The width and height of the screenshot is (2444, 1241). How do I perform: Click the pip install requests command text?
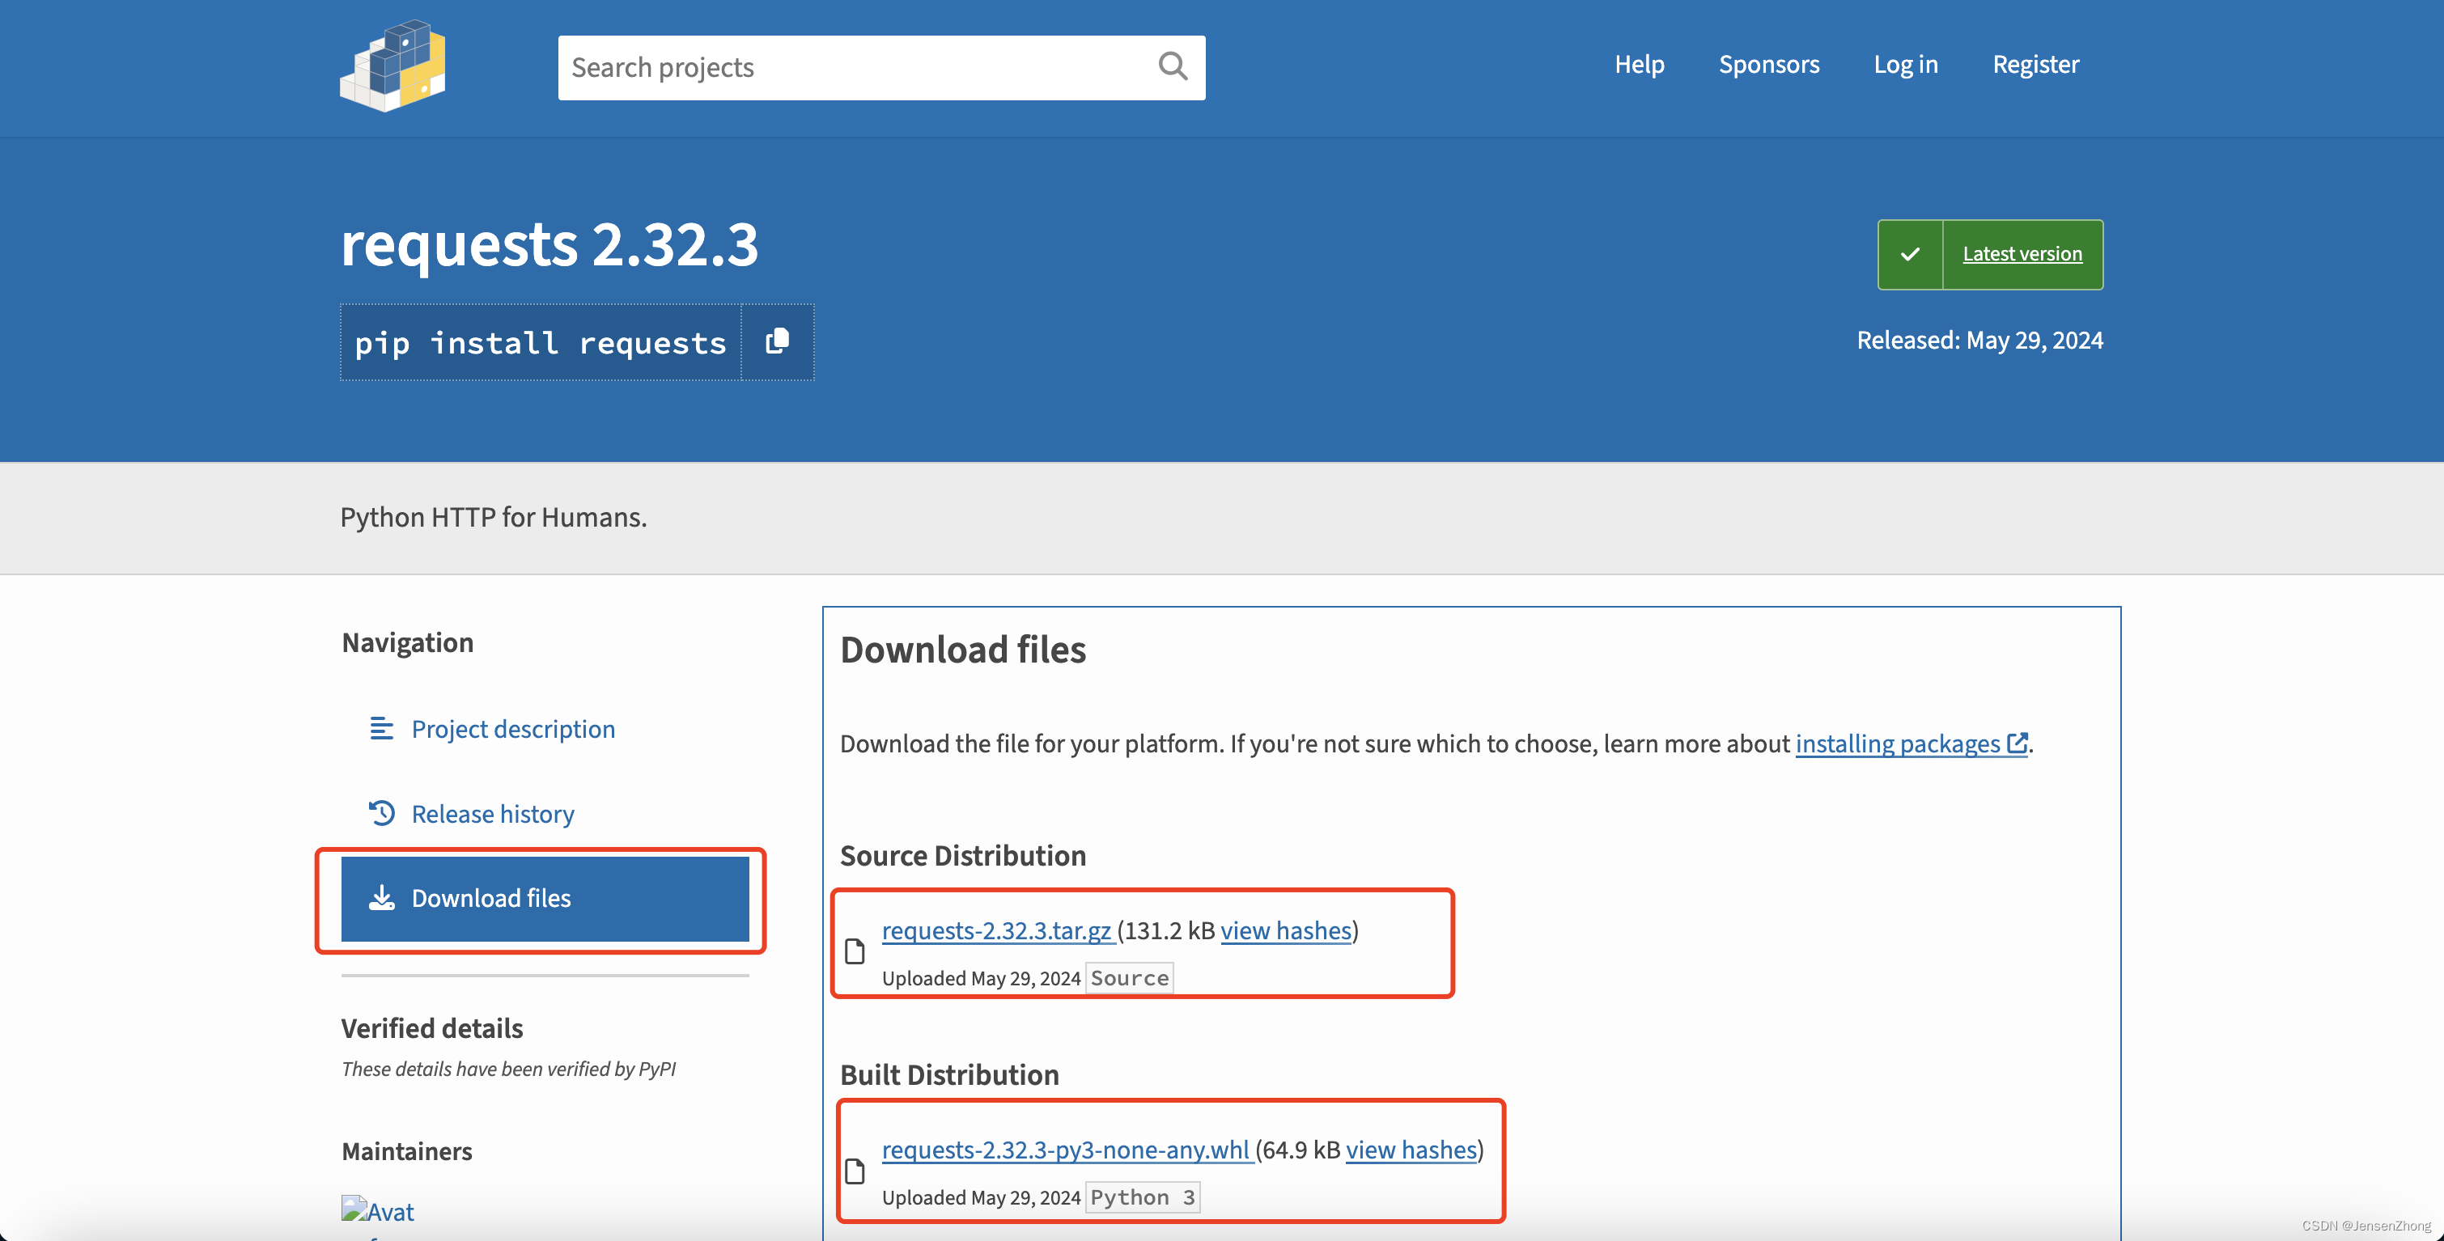pyautogui.click(x=540, y=342)
